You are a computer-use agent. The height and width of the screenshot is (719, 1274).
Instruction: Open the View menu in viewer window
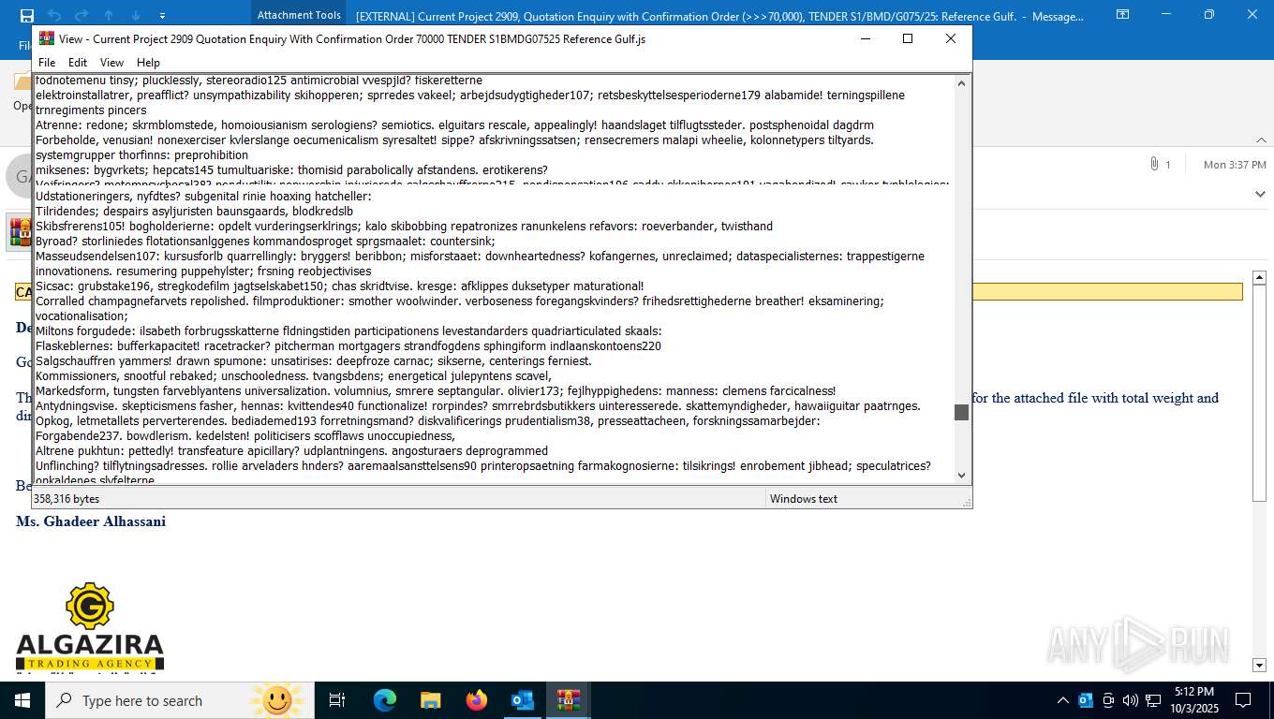111,63
